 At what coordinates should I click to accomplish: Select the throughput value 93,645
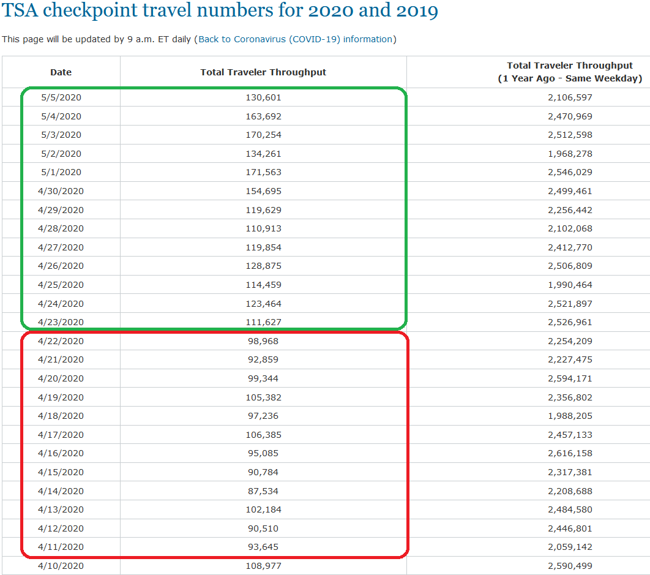tap(263, 547)
